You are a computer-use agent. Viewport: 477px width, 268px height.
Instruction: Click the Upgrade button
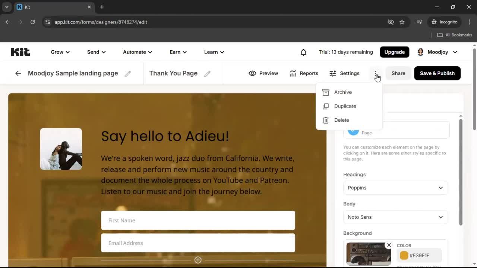coord(394,52)
